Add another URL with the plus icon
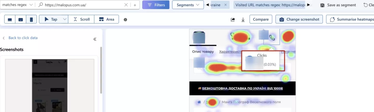 135,5
